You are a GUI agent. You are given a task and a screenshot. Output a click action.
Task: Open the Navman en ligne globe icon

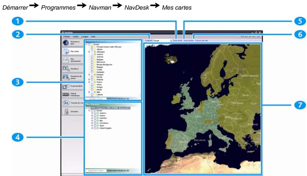66,43
